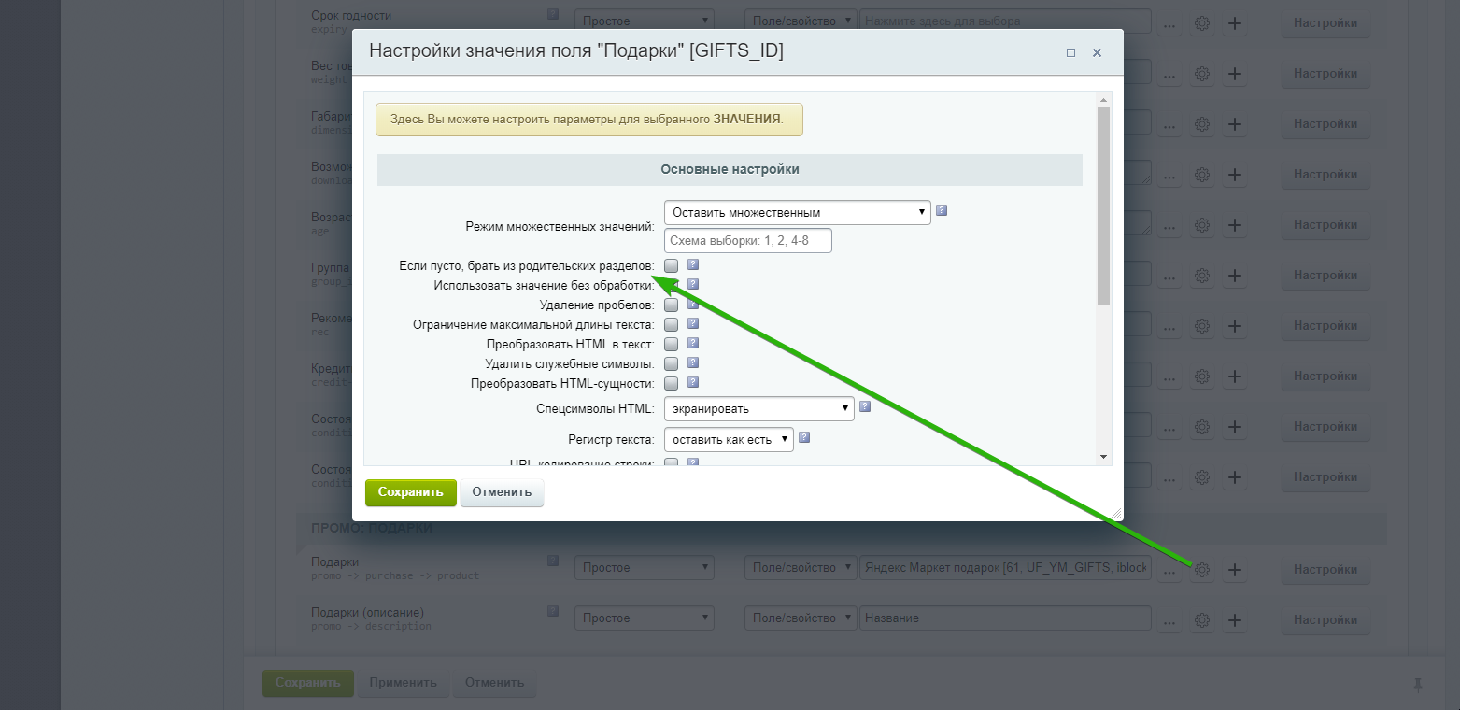
Task: Click help icon for Ограничение максимальной длины текста
Action: [693, 323]
